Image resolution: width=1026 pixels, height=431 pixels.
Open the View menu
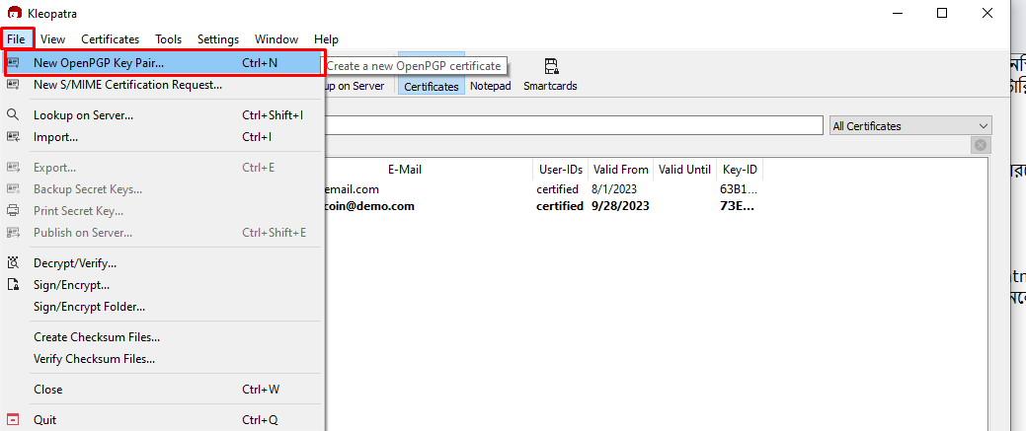click(x=52, y=39)
